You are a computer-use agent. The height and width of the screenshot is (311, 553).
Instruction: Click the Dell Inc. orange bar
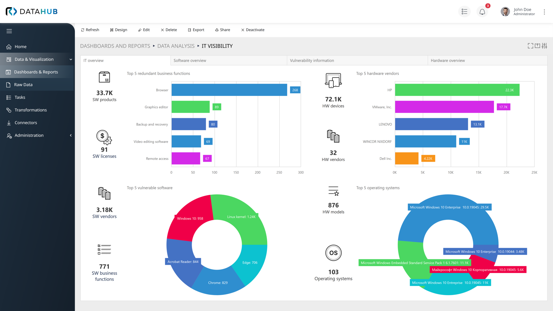tap(407, 158)
